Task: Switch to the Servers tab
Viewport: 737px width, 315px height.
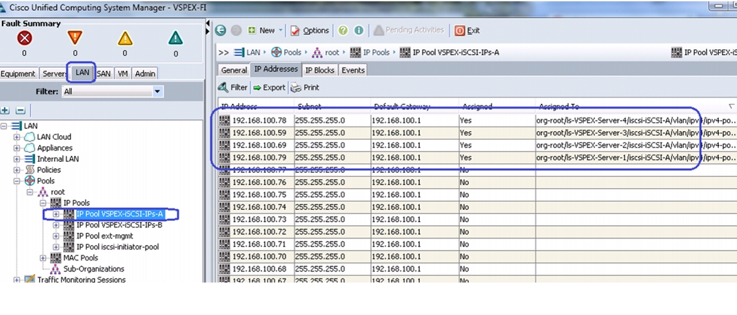Action: 55,73
